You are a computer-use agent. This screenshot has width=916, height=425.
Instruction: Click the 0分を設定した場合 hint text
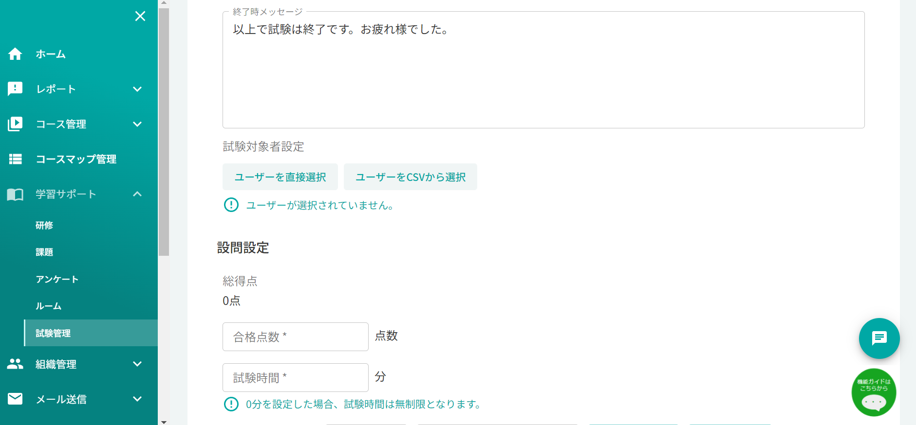tap(363, 404)
